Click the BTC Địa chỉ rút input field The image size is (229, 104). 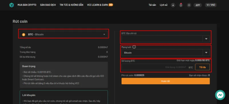pos(162,39)
